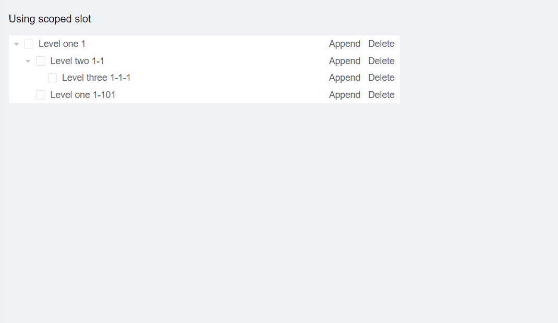Collapse the Level two 1-1 node arrow
This screenshot has height=323, width=558.
coord(28,61)
